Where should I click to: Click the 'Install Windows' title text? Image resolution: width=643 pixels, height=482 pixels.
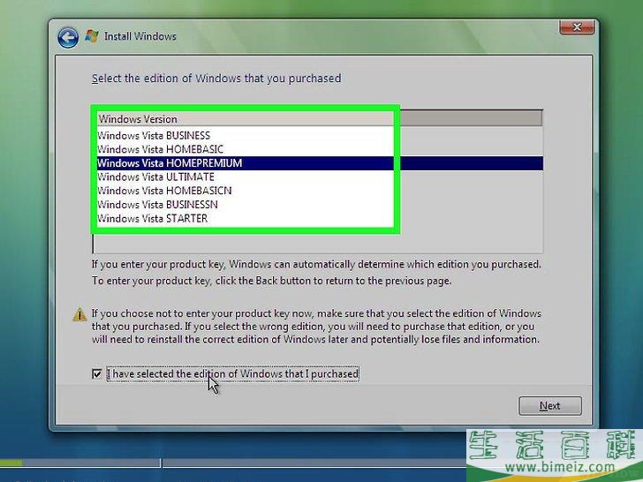pyautogui.click(x=140, y=36)
